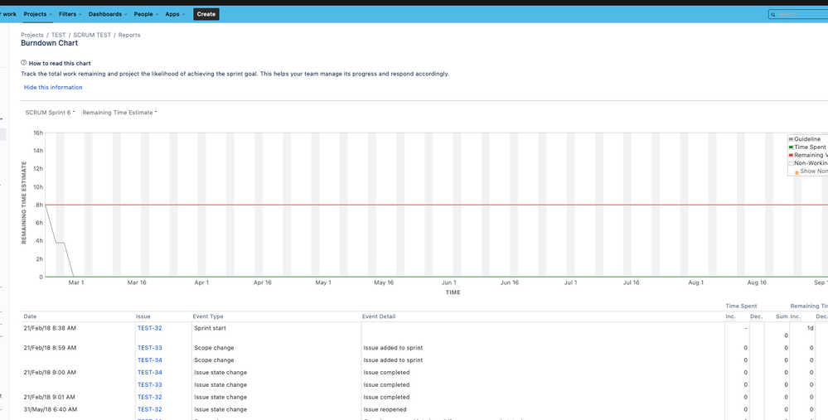Open TEST-32 link in Issue reopened row
828x420 pixels.
click(x=149, y=409)
